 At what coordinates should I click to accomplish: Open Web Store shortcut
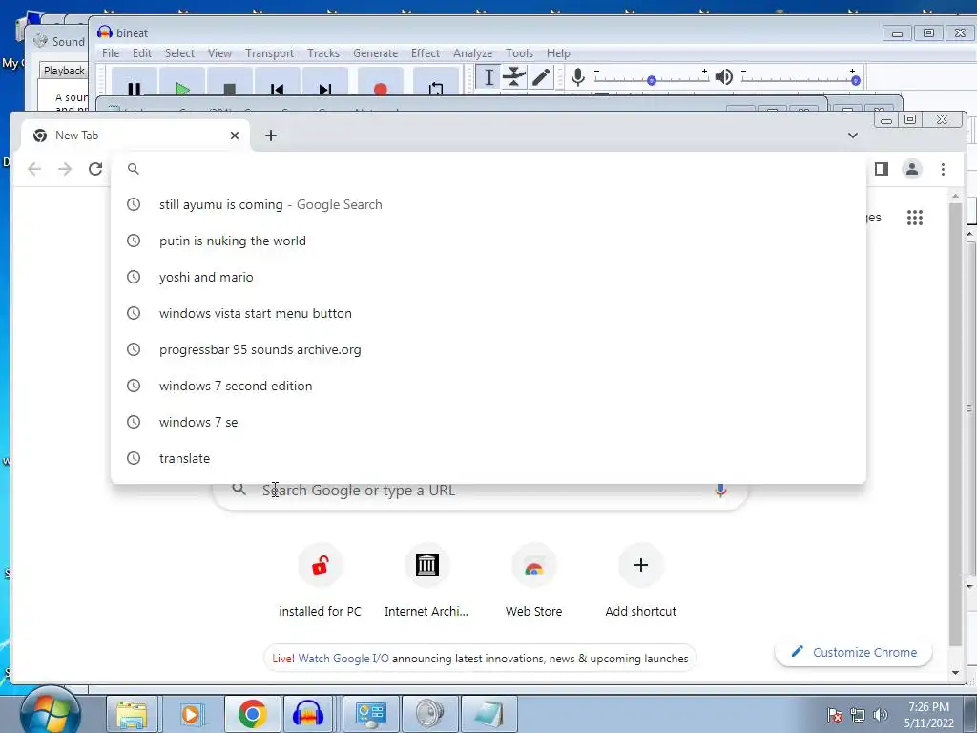click(534, 581)
